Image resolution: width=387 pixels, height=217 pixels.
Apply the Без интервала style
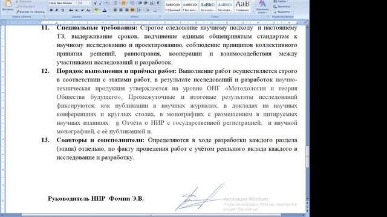[190, 7]
